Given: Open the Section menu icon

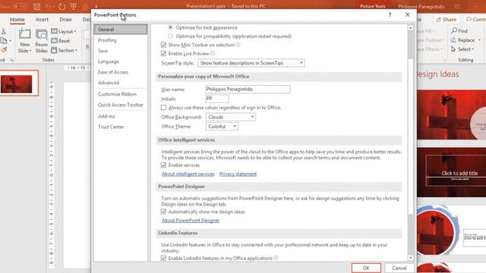Looking at the screenshot, I should point(54,50).
